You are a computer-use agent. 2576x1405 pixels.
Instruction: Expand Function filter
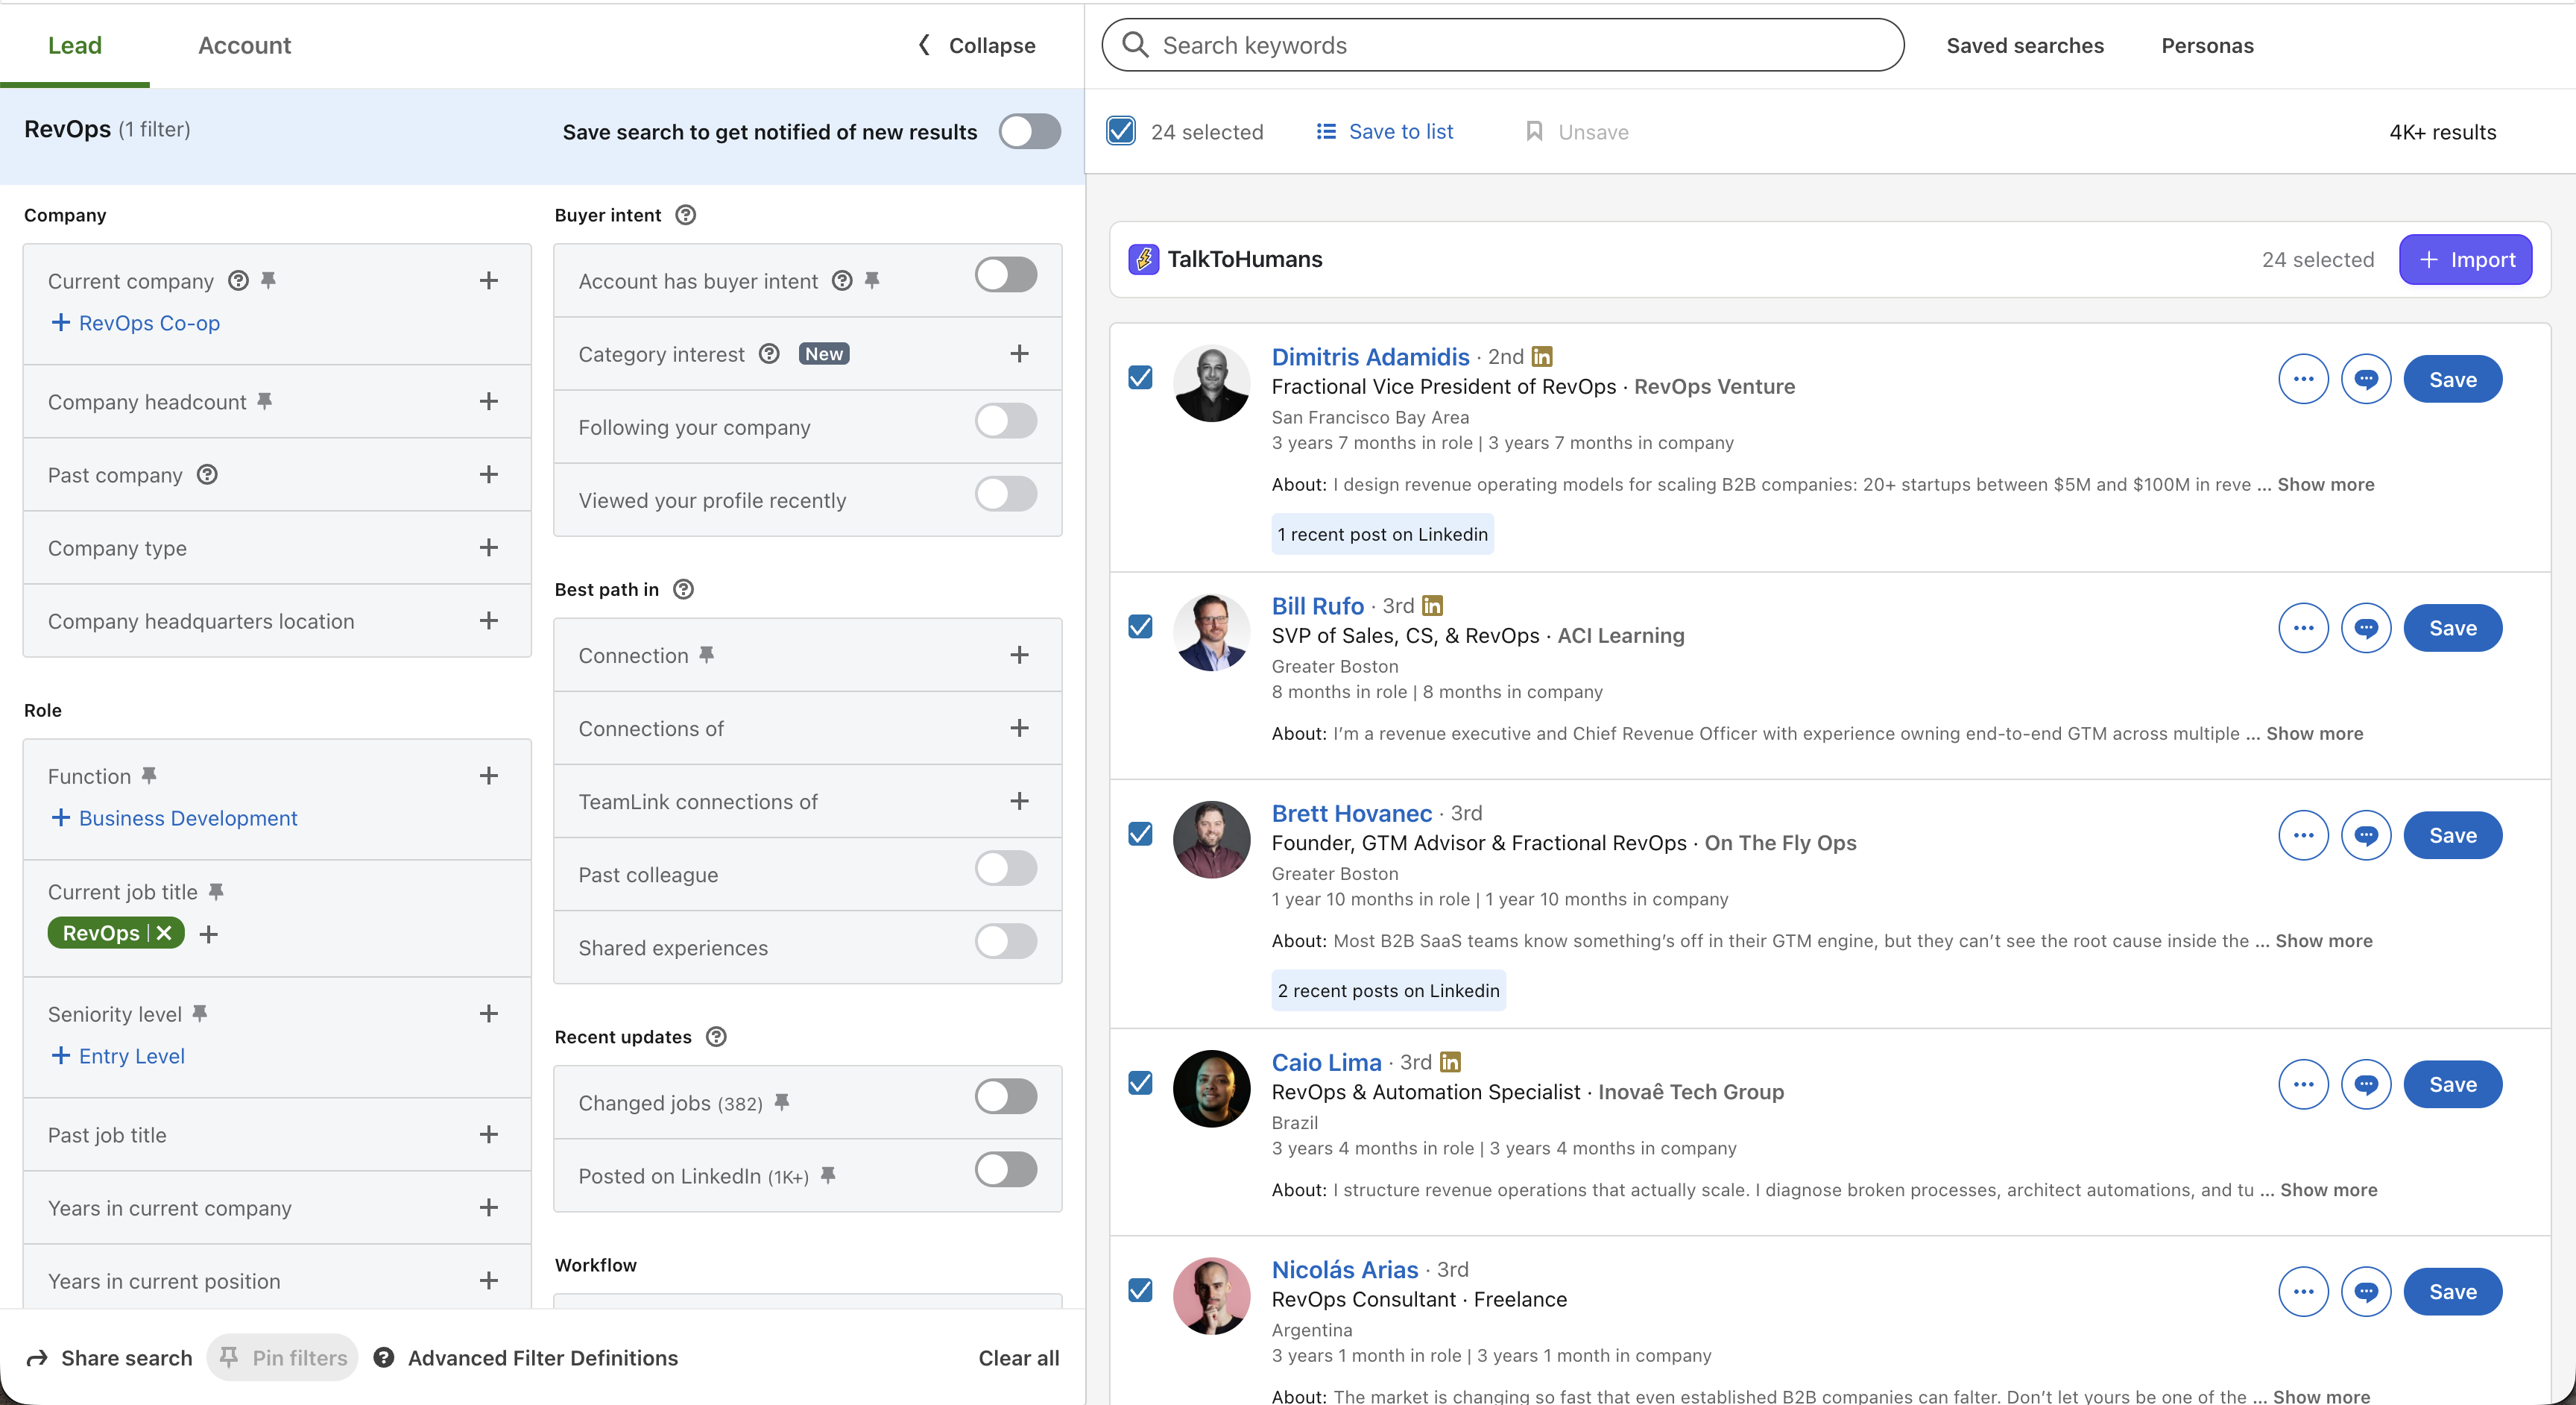(488, 776)
